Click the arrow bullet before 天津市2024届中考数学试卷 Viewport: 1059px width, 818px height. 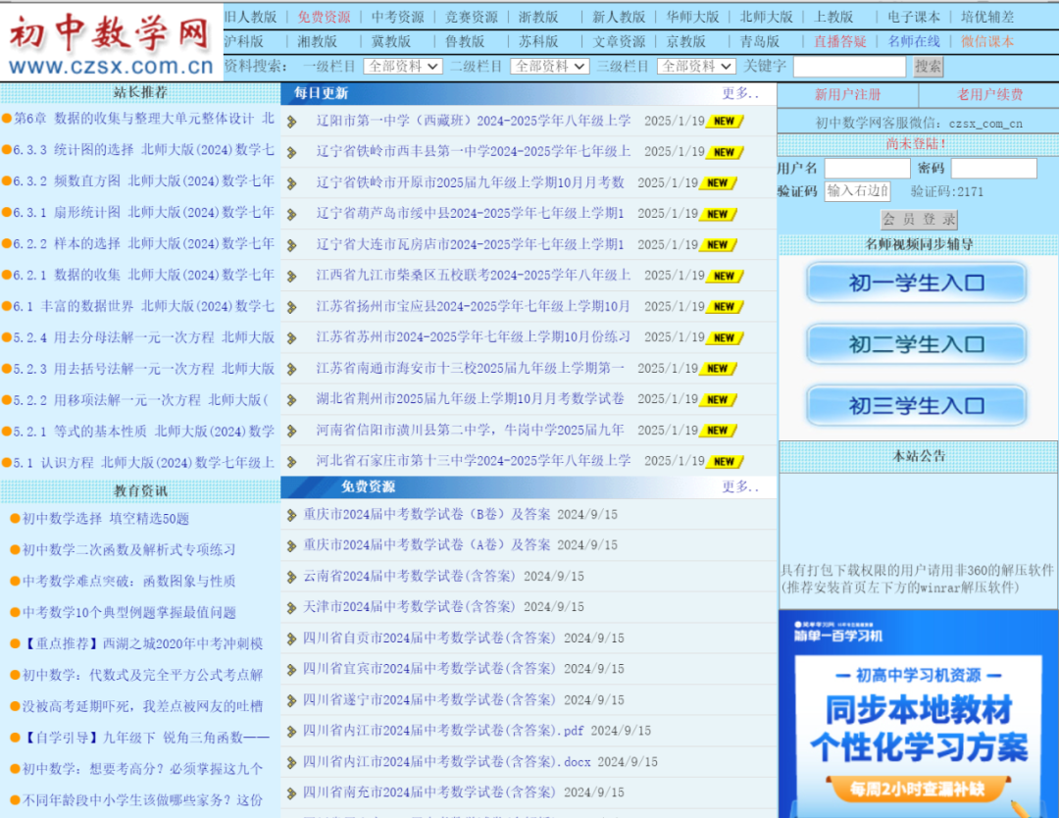tap(292, 608)
